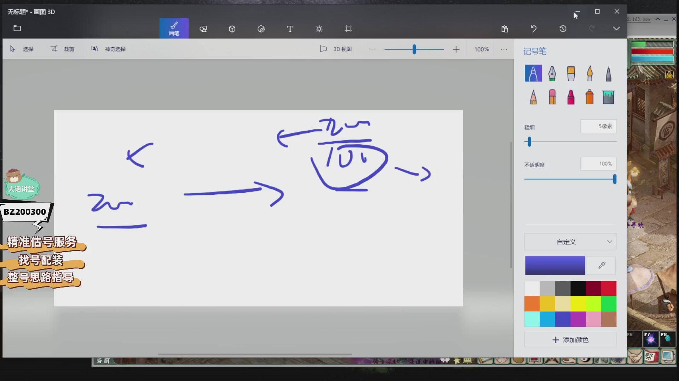Select the 画笔 (Brush) tool
679x381 pixels.
pyautogui.click(x=174, y=28)
